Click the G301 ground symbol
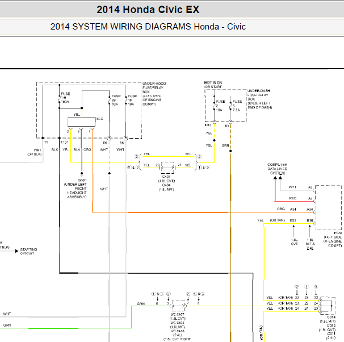The image size is (344, 342). click(82, 175)
